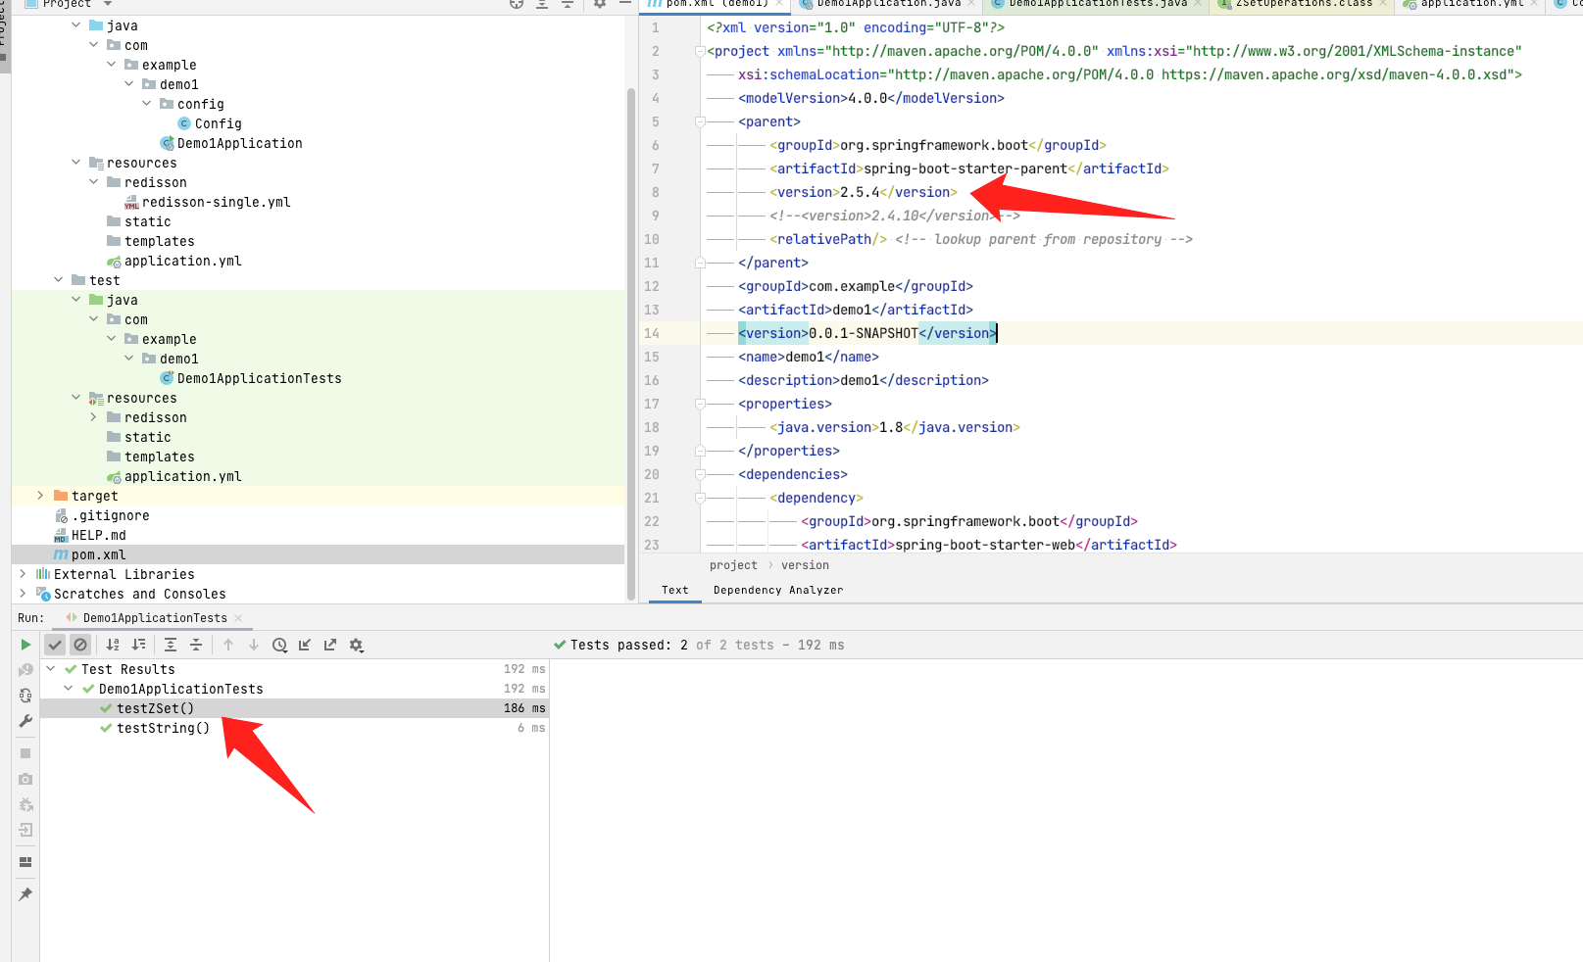This screenshot has width=1583, height=962.
Task: Toggle Sort Alphabetically in the test toolbar
Action: [113, 645]
